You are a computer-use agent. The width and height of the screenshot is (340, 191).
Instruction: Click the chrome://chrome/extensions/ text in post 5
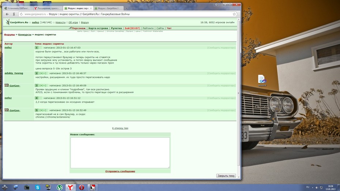pos(53,117)
